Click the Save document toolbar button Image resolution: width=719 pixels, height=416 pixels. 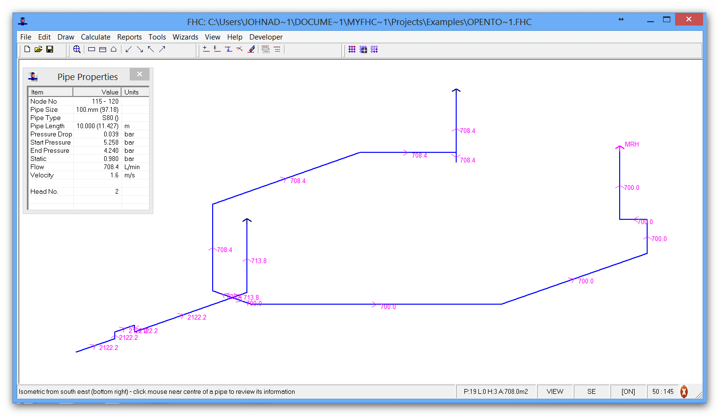pos(50,49)
